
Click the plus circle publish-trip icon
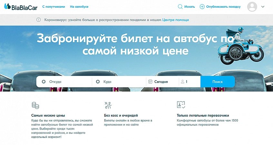pyautogui.click(x=202, y=6)
